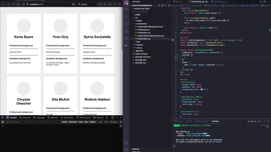
Task: Switch to the Debugger devtools tab
Action: [x=39, y=117]
